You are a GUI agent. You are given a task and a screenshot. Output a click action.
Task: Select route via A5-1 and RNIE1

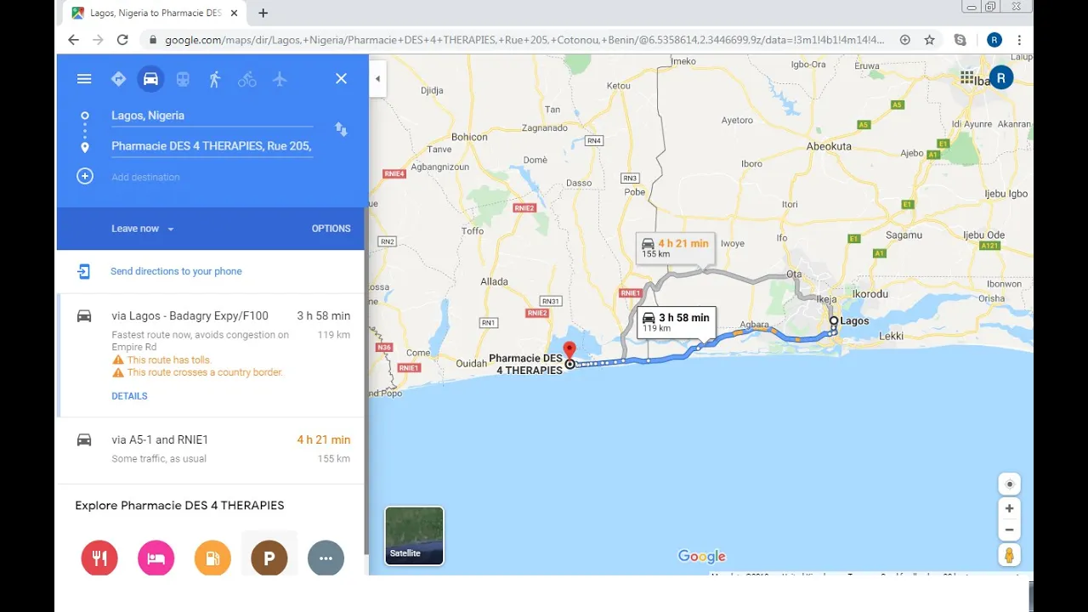tap(212, 450)
